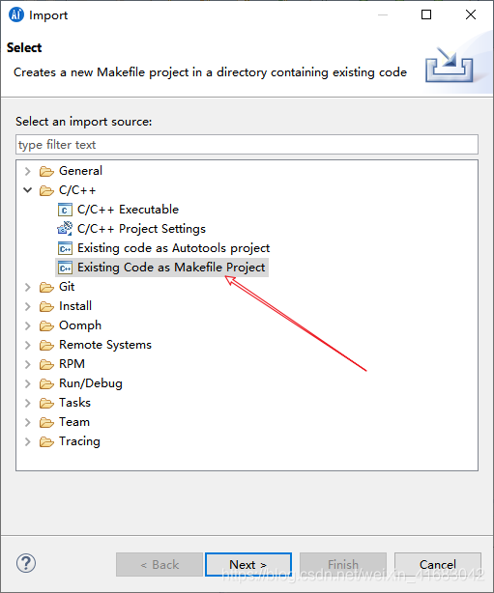This screenshot has width=494, height=593.
Task: Click the Git folder icon
Action: coord(46,288)
